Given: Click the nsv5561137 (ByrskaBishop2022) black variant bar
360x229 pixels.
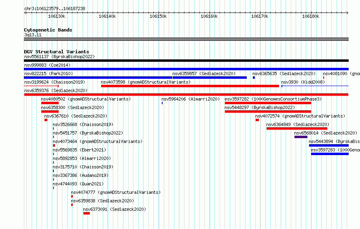Looking at the screenshot, I should 186,61.
